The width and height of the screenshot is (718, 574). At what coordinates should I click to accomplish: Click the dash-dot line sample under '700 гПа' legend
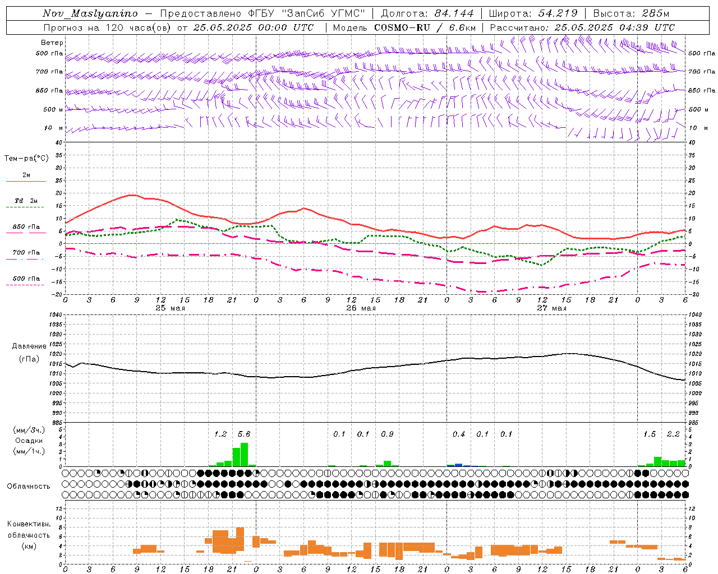pyautogui.click(x=25, y=260)
